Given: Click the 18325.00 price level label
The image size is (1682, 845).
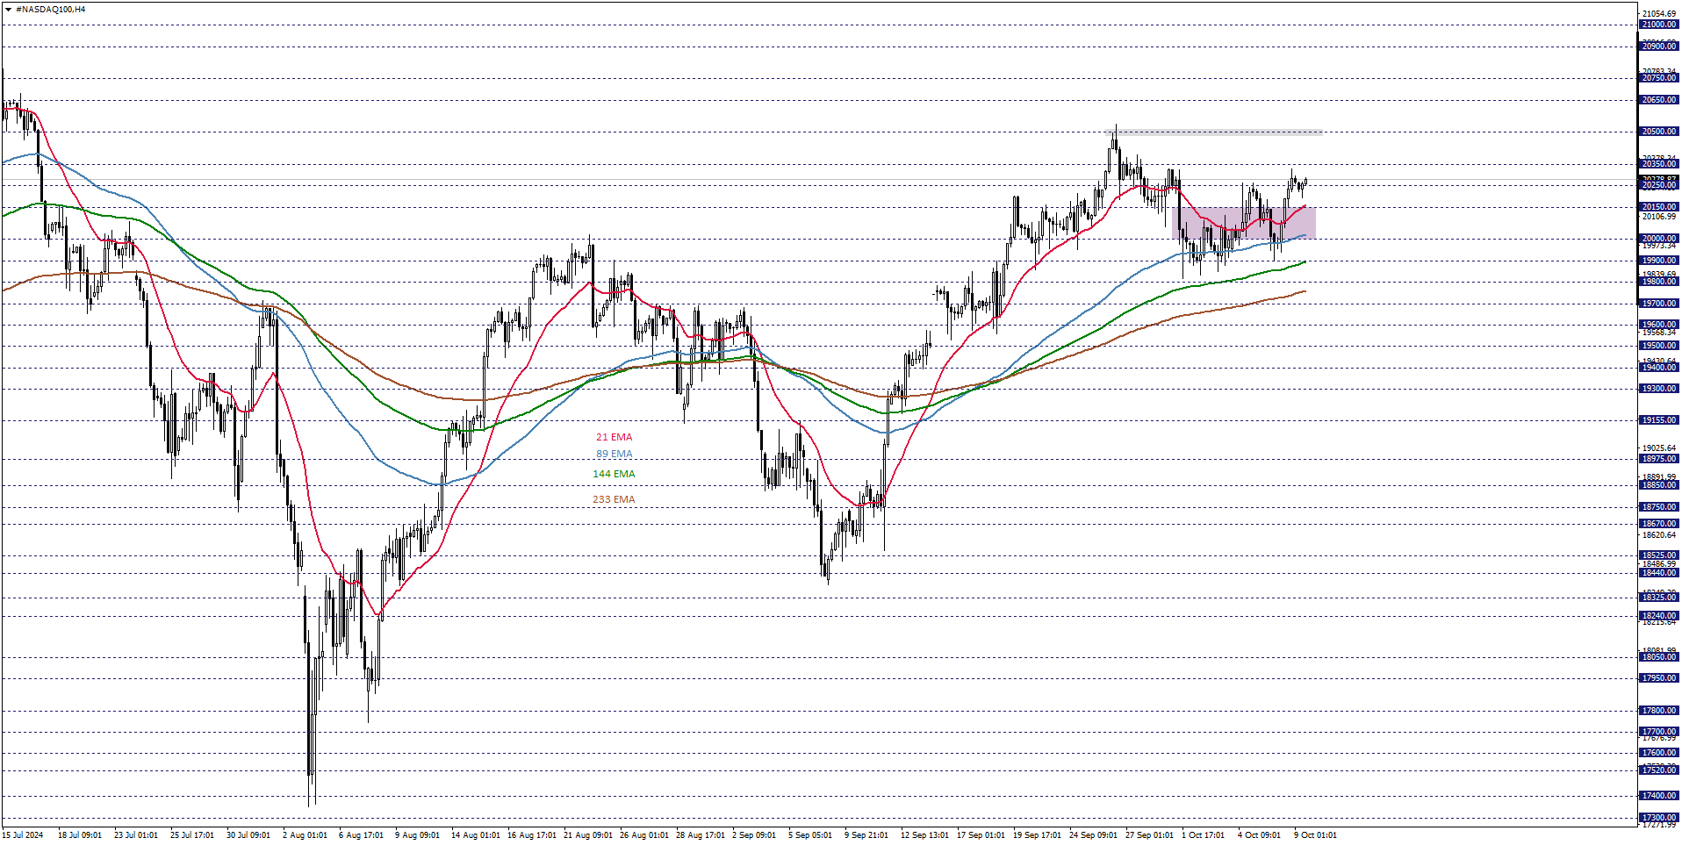Looking at the screenshot, I should click(1659, 598).
